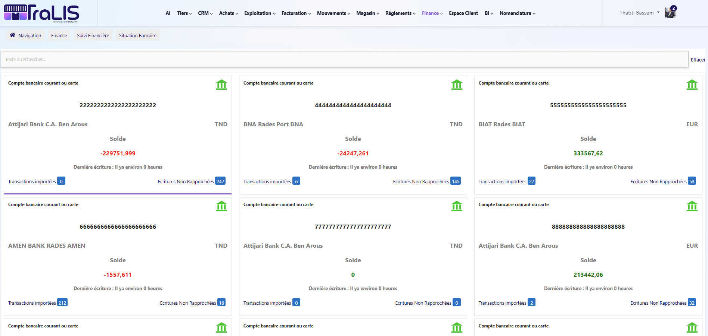The image size is (708, 336).
Task: Open Ecritures Non Rapprochées on BNA card
Action: [x=421, y=181]
